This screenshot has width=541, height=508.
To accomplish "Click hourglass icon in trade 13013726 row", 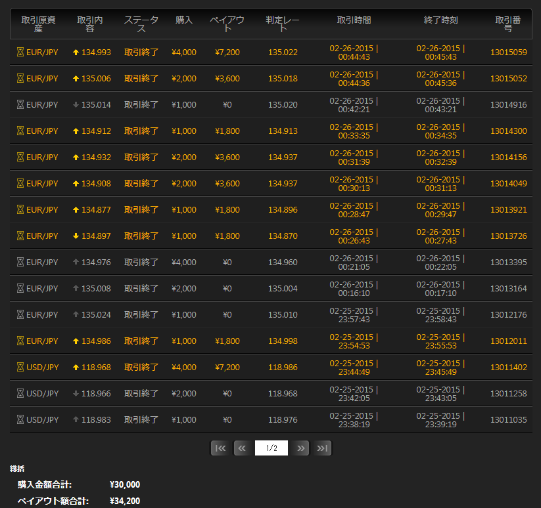I will click(20, 236).
